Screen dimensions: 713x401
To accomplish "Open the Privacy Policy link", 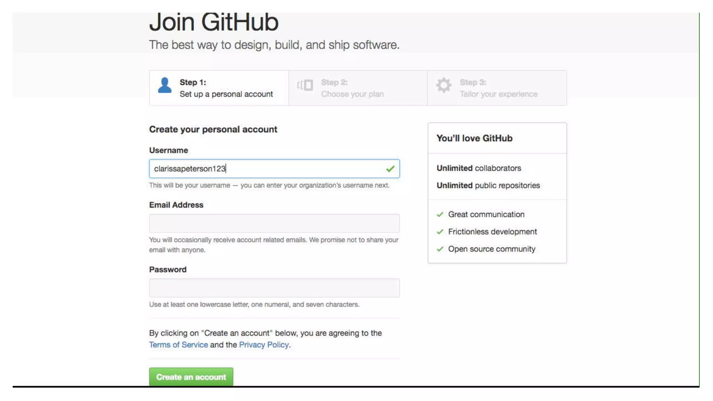I will click(x=264, y=345).
